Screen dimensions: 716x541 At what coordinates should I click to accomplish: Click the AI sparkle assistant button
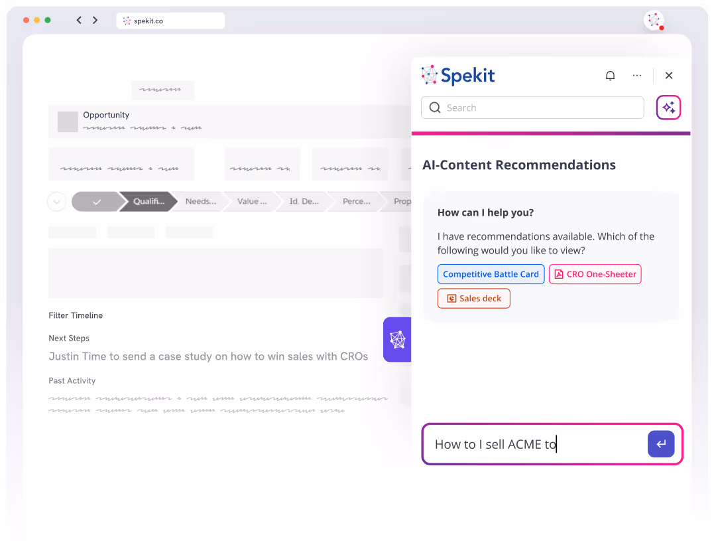point(668,108)
